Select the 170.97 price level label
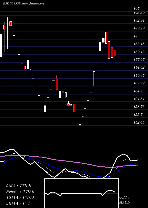Image resolution: width=148 pixels, height=208 pixels. 139,75
